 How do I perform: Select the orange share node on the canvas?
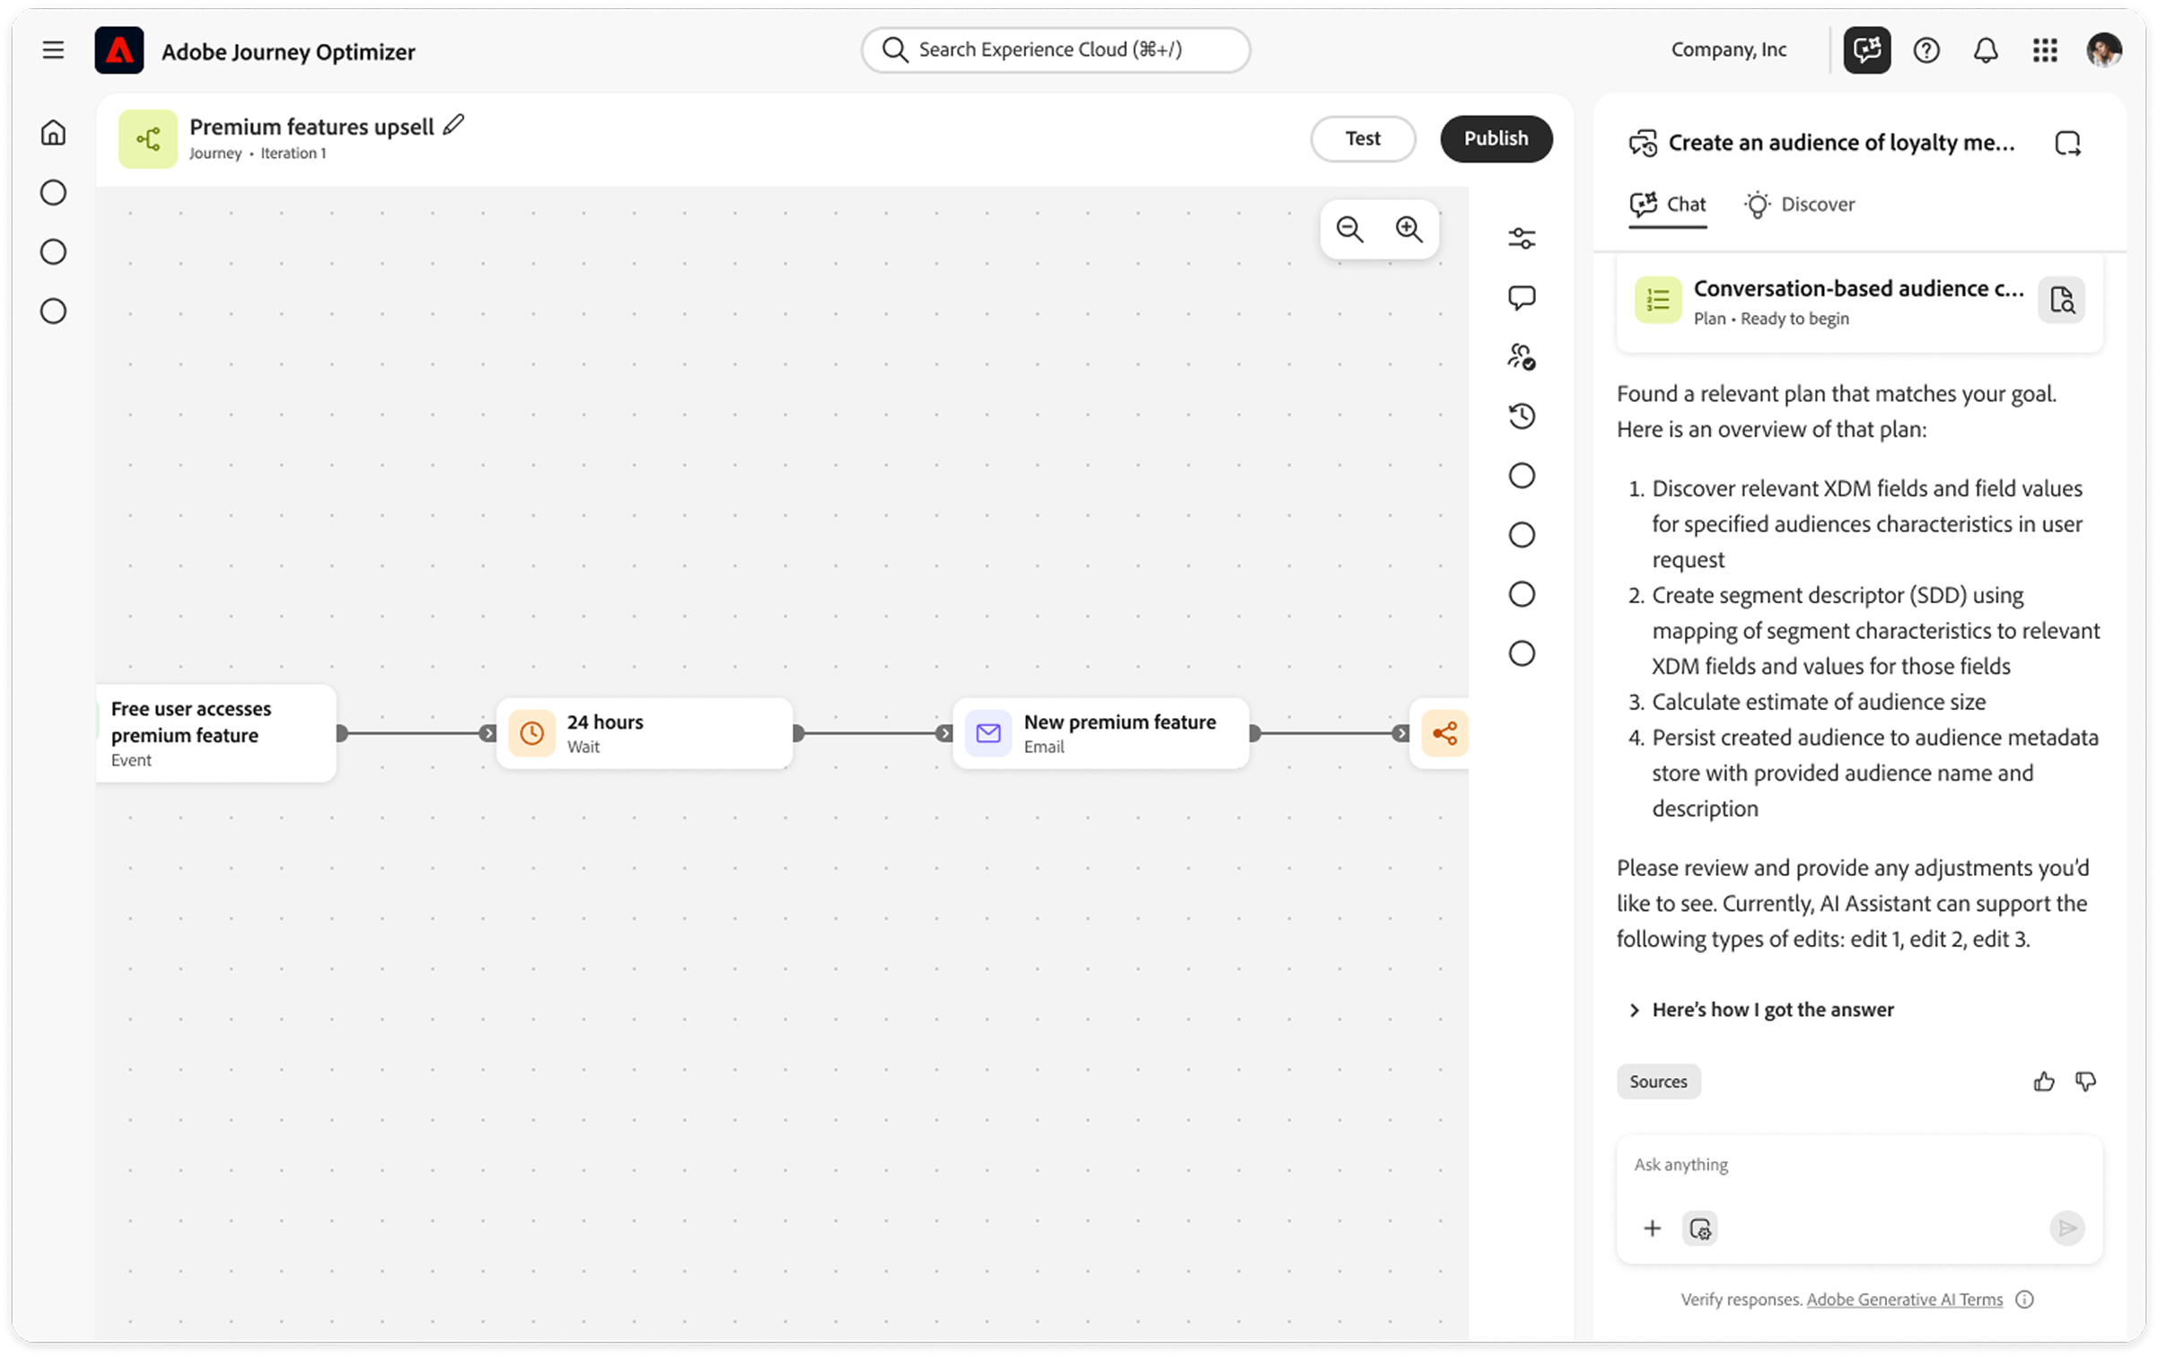pyautogui.click(x=1444, y=733)
